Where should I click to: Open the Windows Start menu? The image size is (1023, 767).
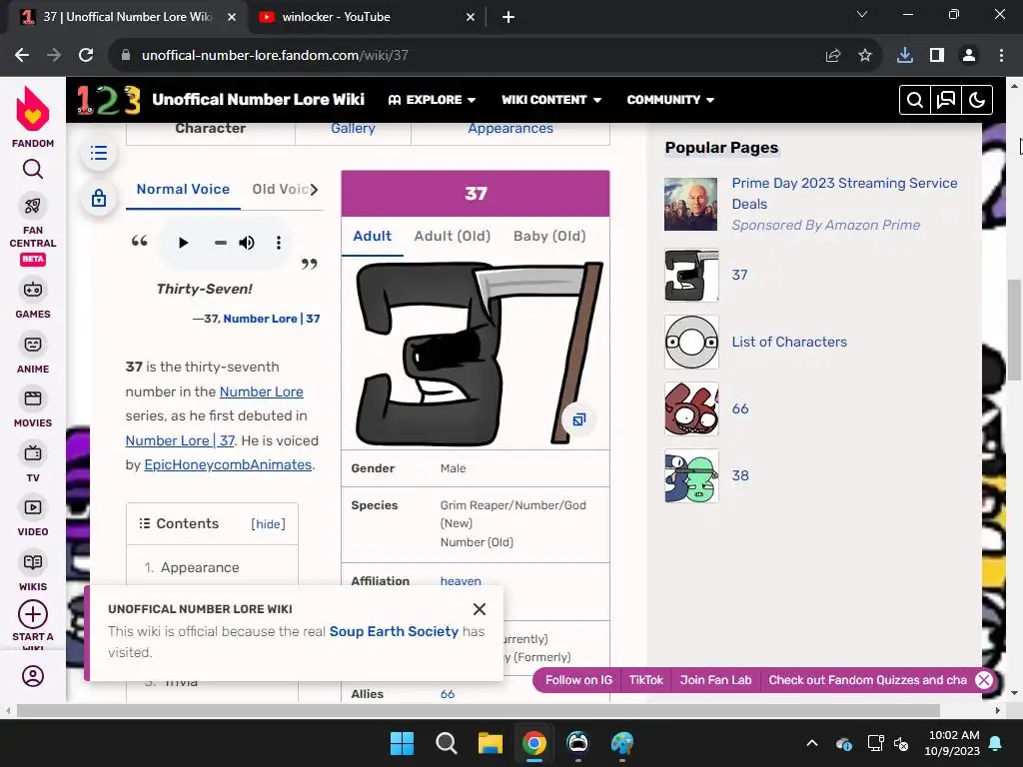402,743
